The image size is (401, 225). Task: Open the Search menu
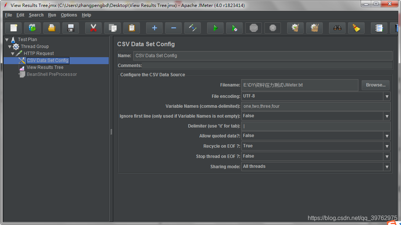(36, 15)
